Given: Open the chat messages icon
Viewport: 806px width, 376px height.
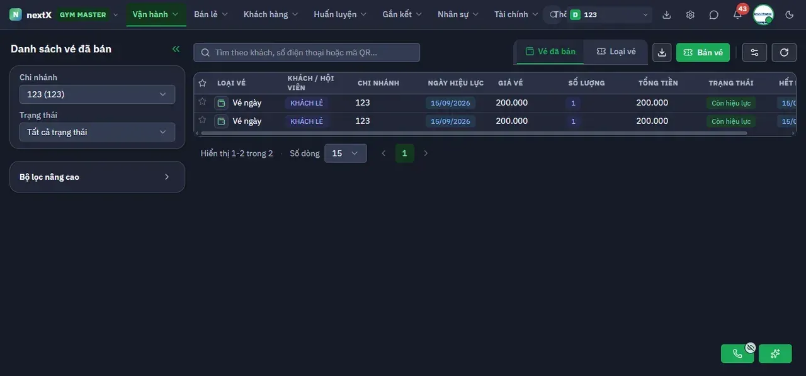Looking at the screenshot, I should (713, 14).
